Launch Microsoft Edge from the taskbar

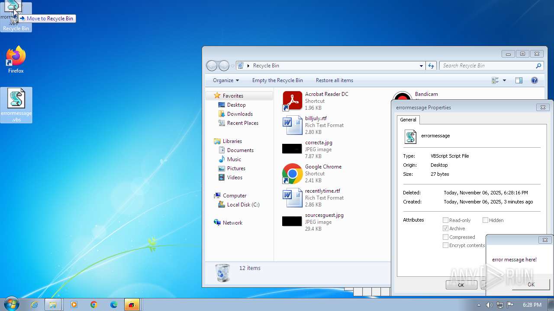pos(114,305)
